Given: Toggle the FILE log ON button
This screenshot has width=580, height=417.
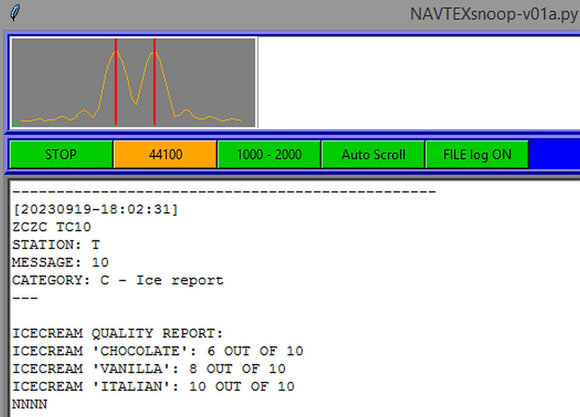Looking at the screenshot, I should [x=477, y=155].
